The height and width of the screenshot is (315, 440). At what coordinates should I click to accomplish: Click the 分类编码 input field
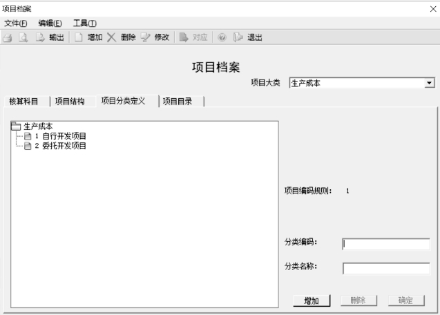386,244
